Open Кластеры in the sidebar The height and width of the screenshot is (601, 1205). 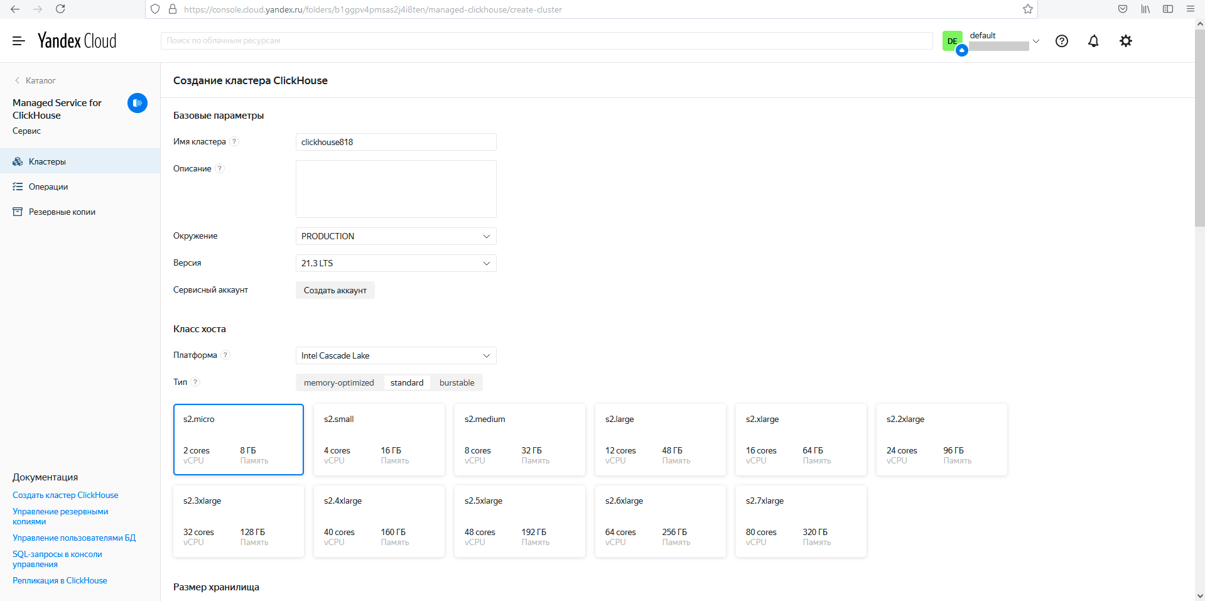[80, 161]
